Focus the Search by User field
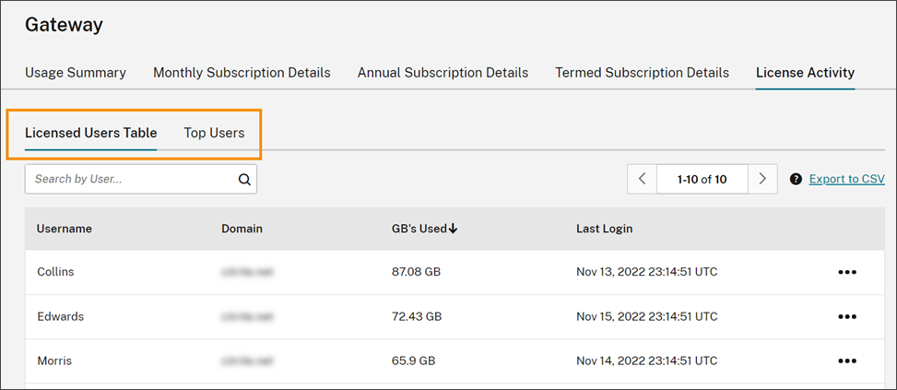The height and width of the screenshot is (390, 897). click(129, 180)
